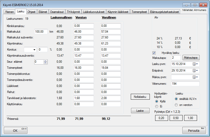This screenshot has width=210, height=137.
Task: Click the Käyntimaksusubventio Veroton field
Action: click(x=84, y=56)
